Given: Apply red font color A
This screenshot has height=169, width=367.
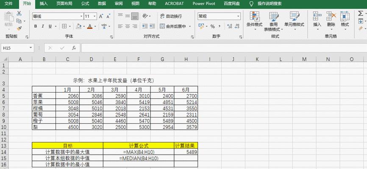Looking at the screenshot, I should 90,26.
